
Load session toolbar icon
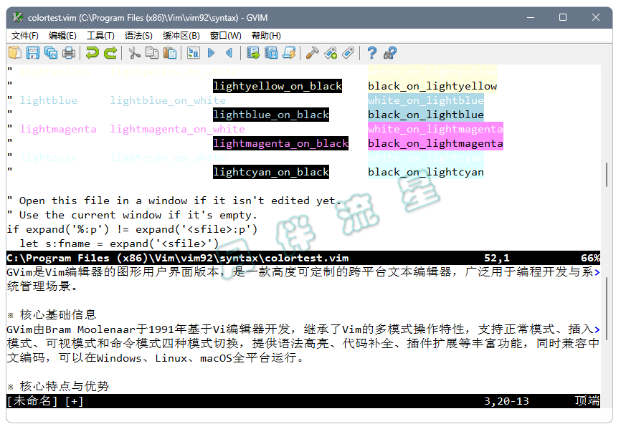[252, 52]
